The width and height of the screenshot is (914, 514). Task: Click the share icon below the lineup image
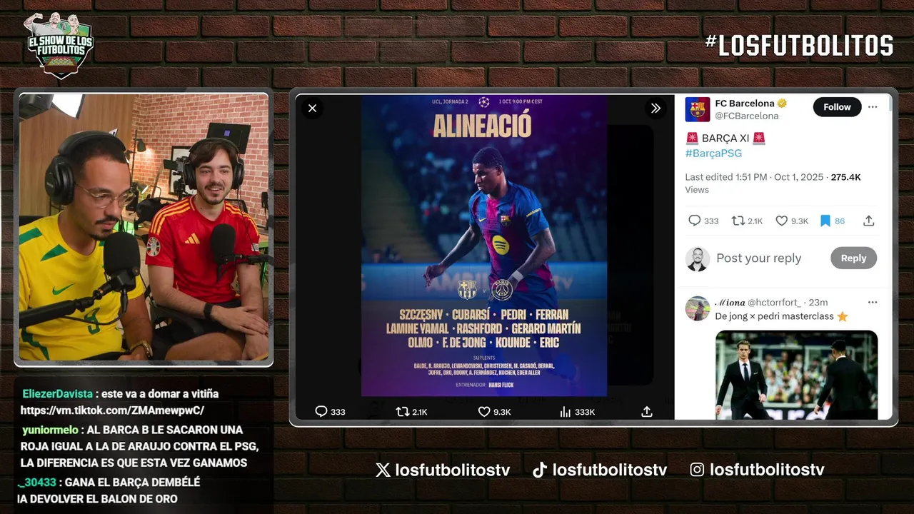pos(647,411)
